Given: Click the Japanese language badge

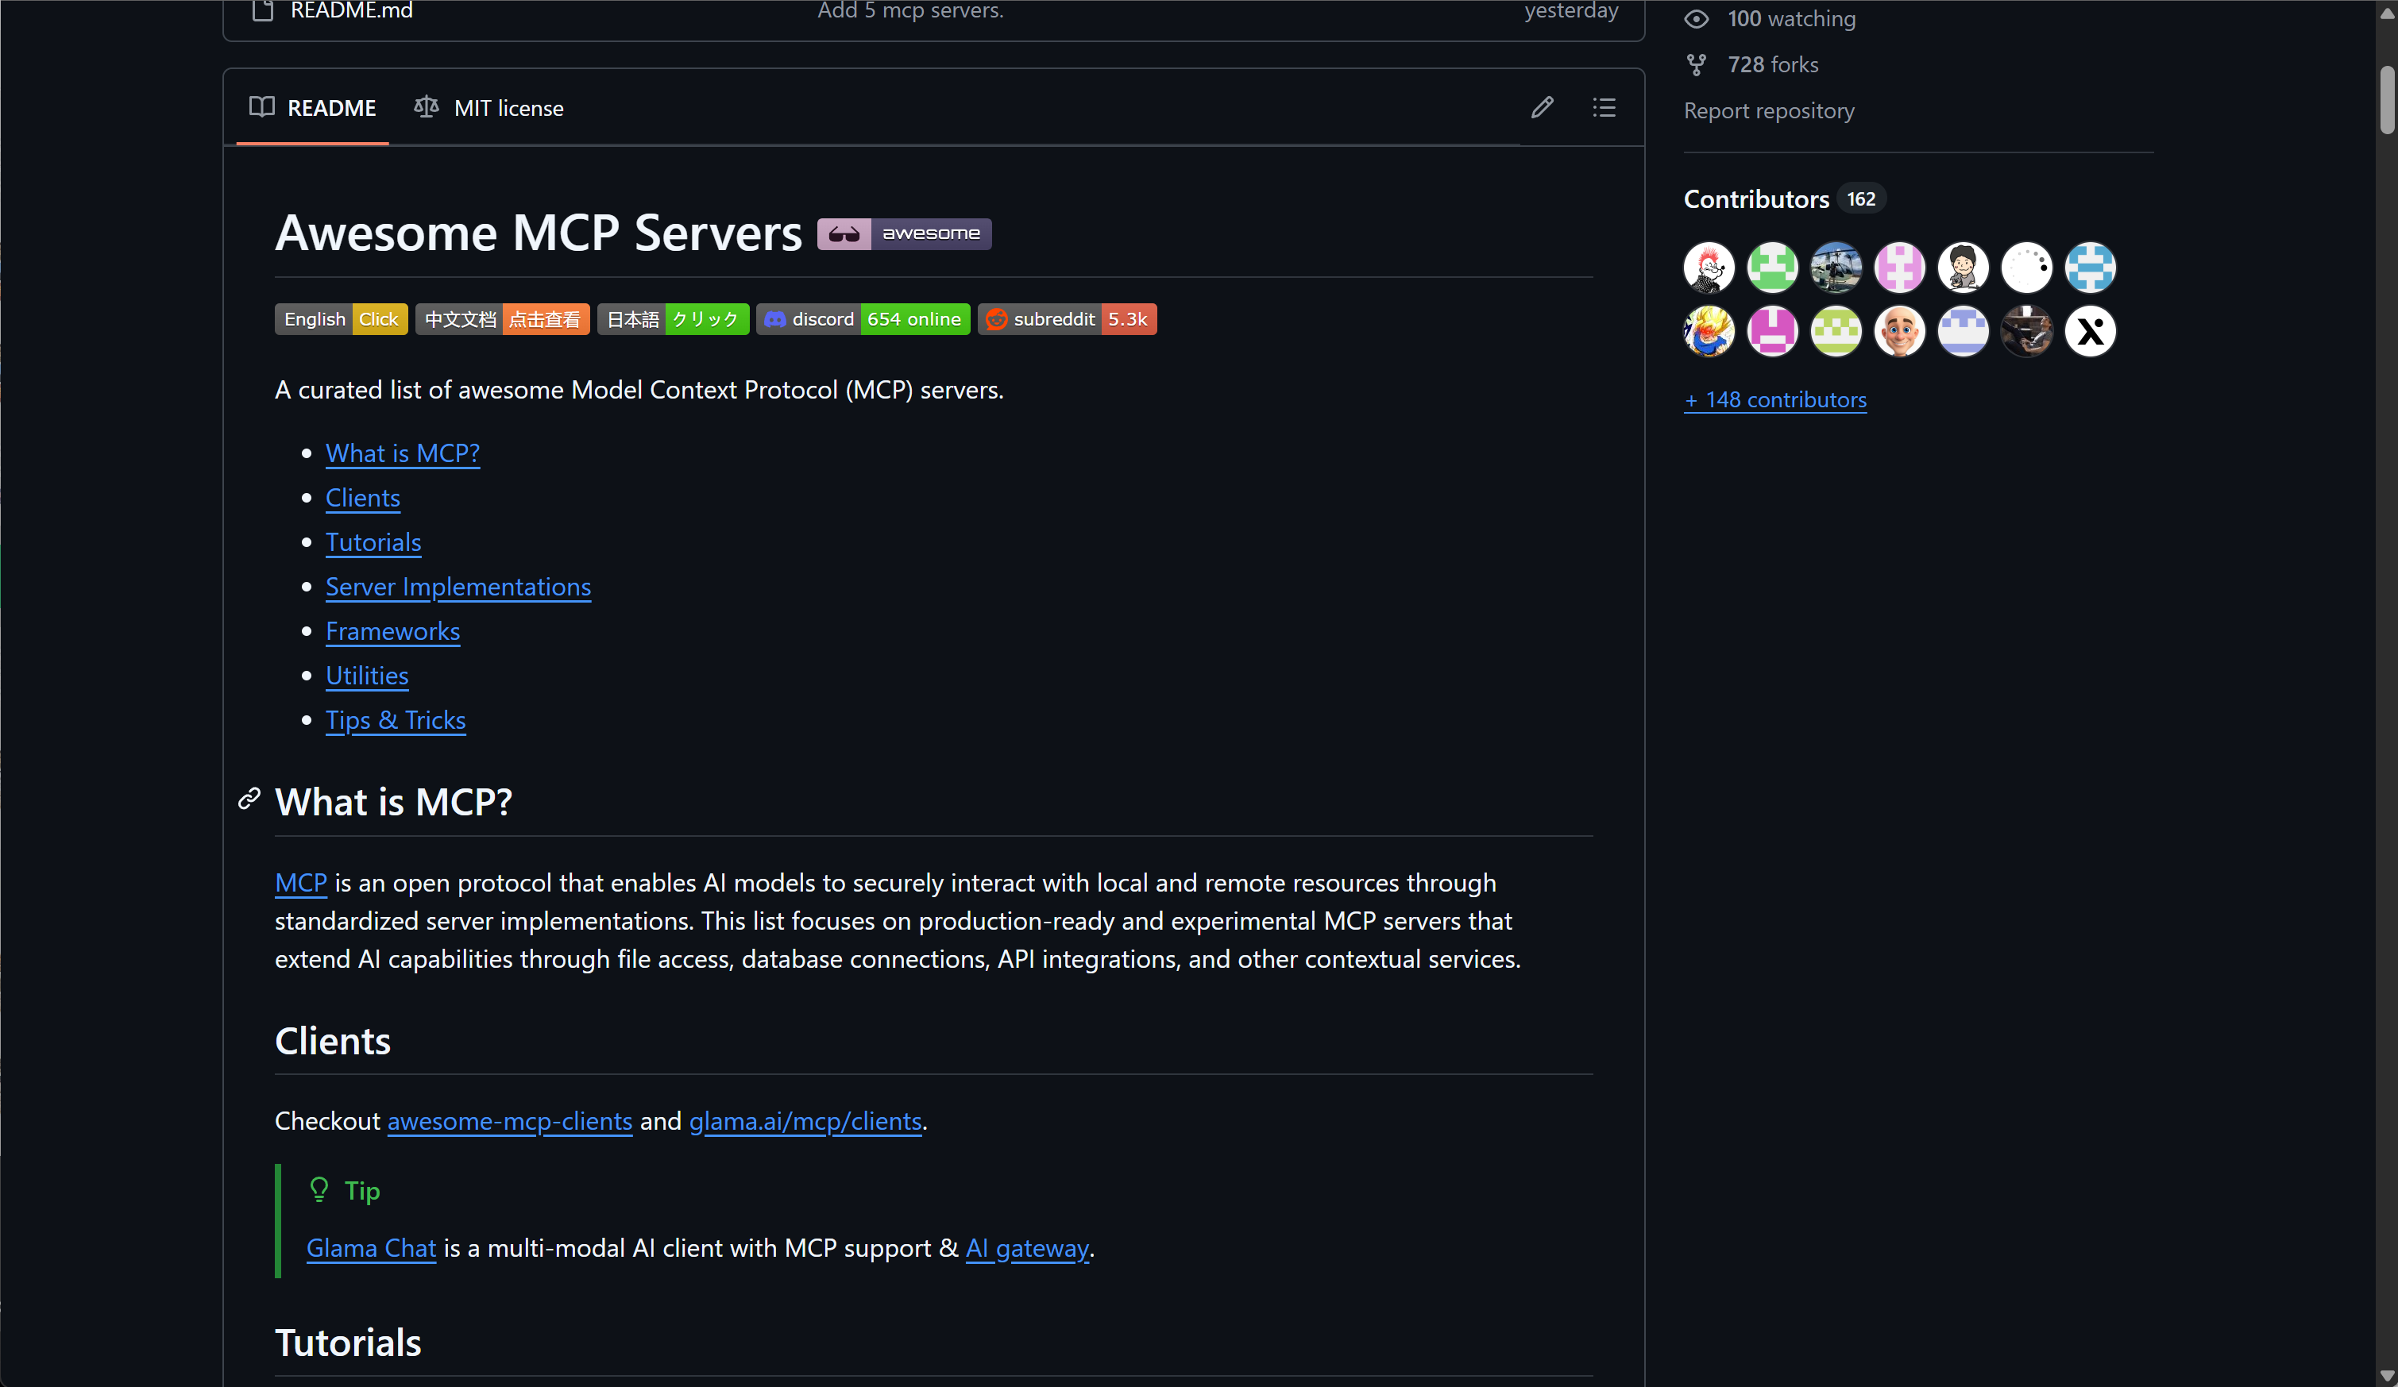Looking at the screenshot, I should 672,318.
